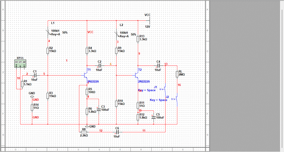Screen dimensions: 284x152
Task: Select capacitor C5 symbol
Action: pyautogui.click(x=153, y=118)
